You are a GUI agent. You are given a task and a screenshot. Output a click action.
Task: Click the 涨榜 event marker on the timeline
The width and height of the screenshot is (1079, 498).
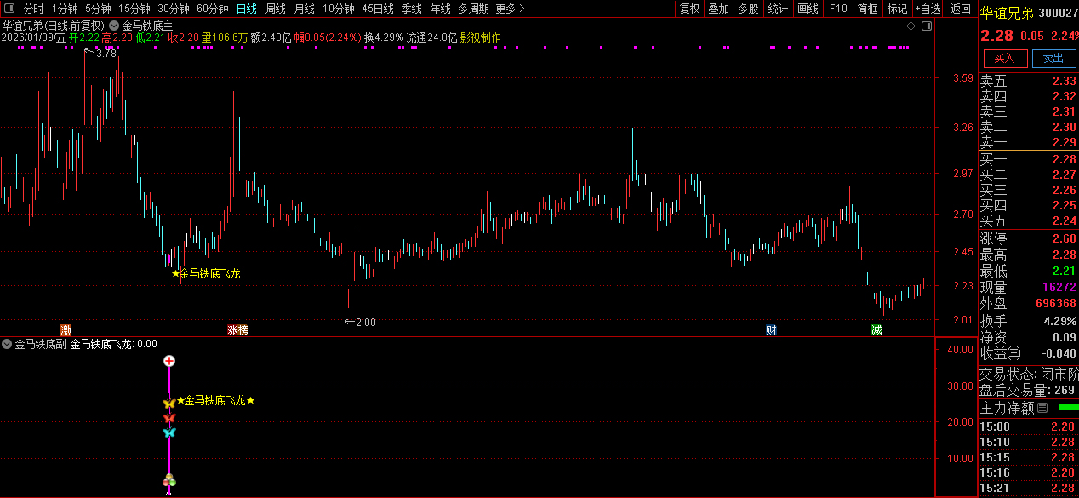coord(238,329)
